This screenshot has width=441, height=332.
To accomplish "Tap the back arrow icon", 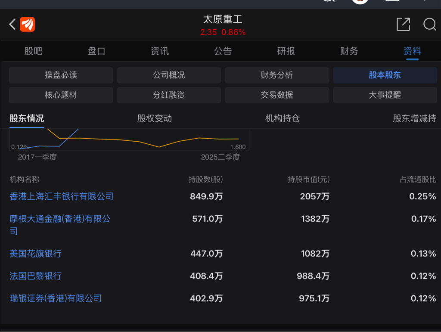I will click(12, 24).
